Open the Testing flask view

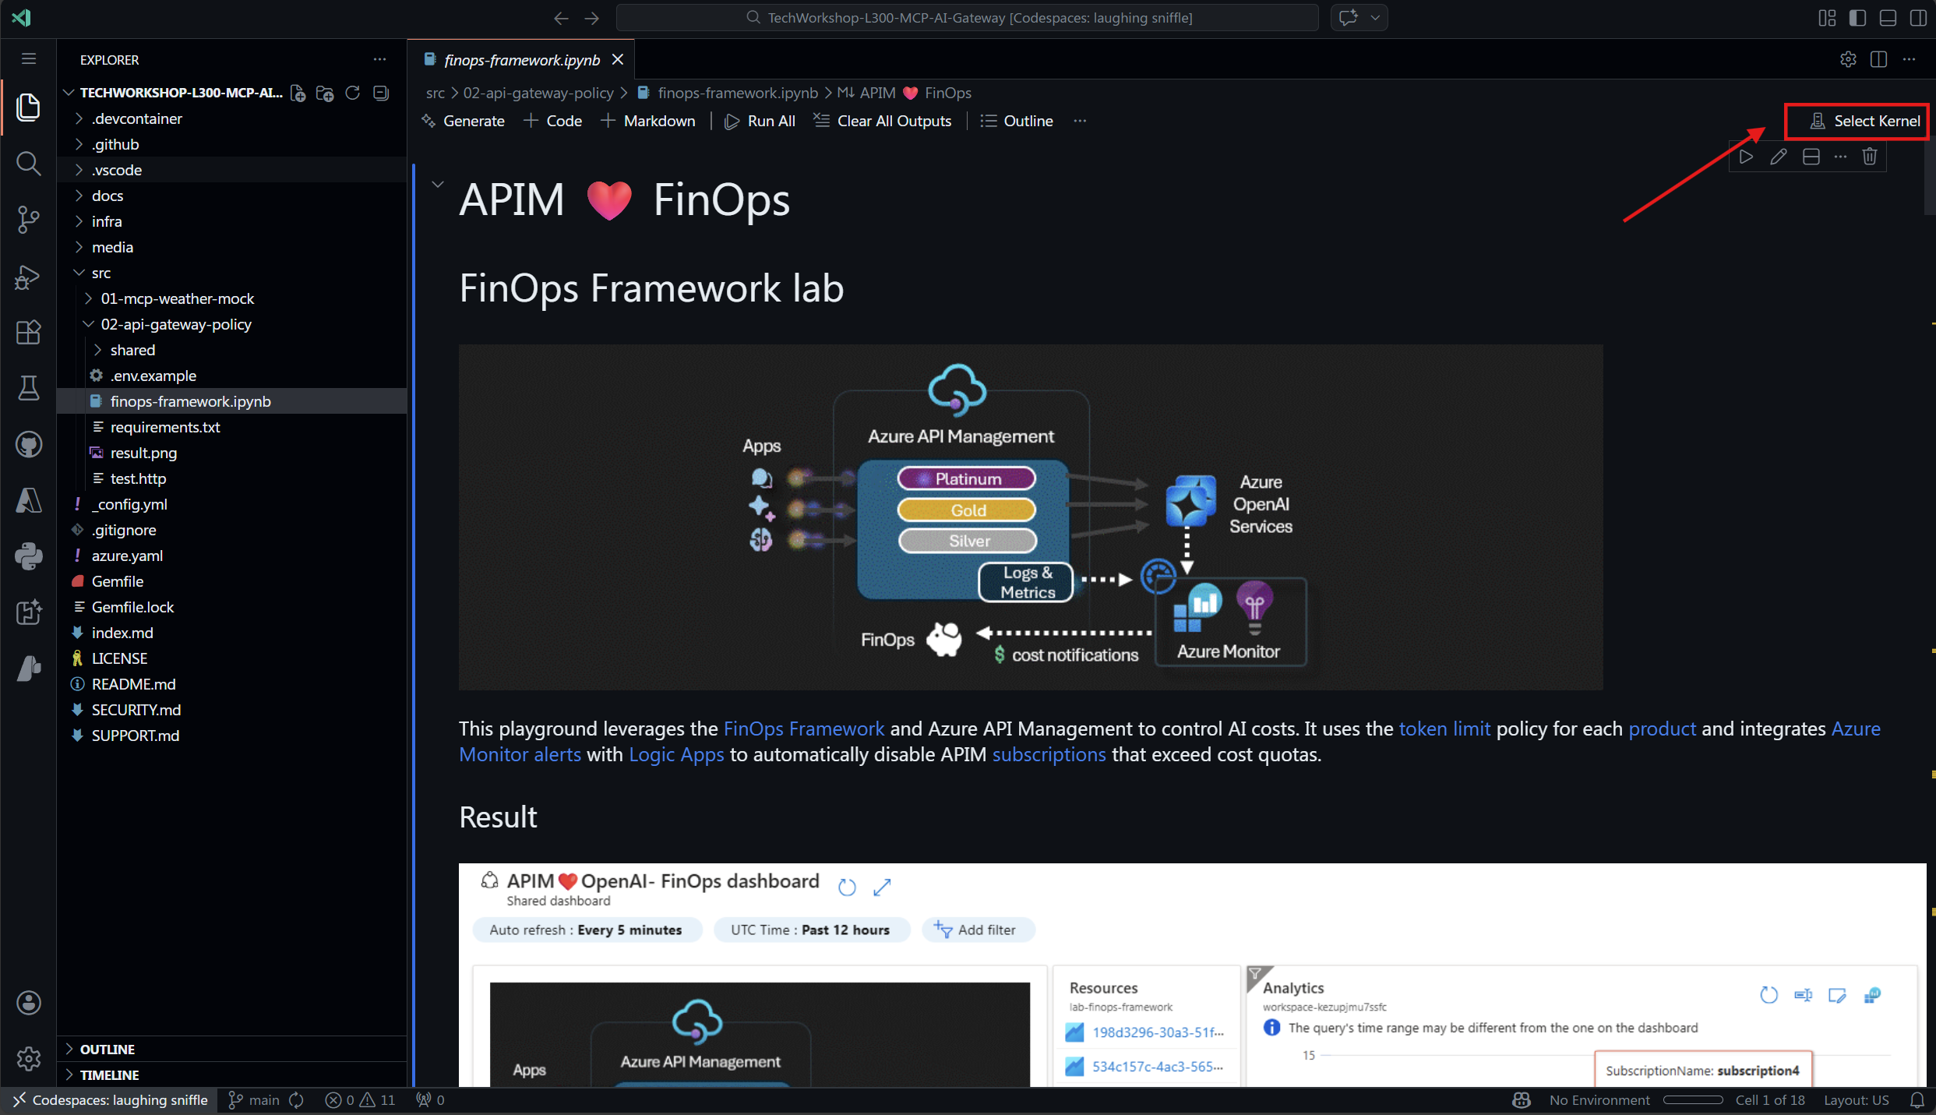pos(29,388)
